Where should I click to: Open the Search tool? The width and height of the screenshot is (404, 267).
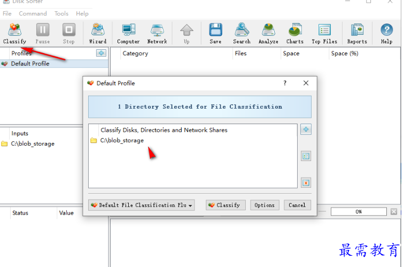pos(242,34)
